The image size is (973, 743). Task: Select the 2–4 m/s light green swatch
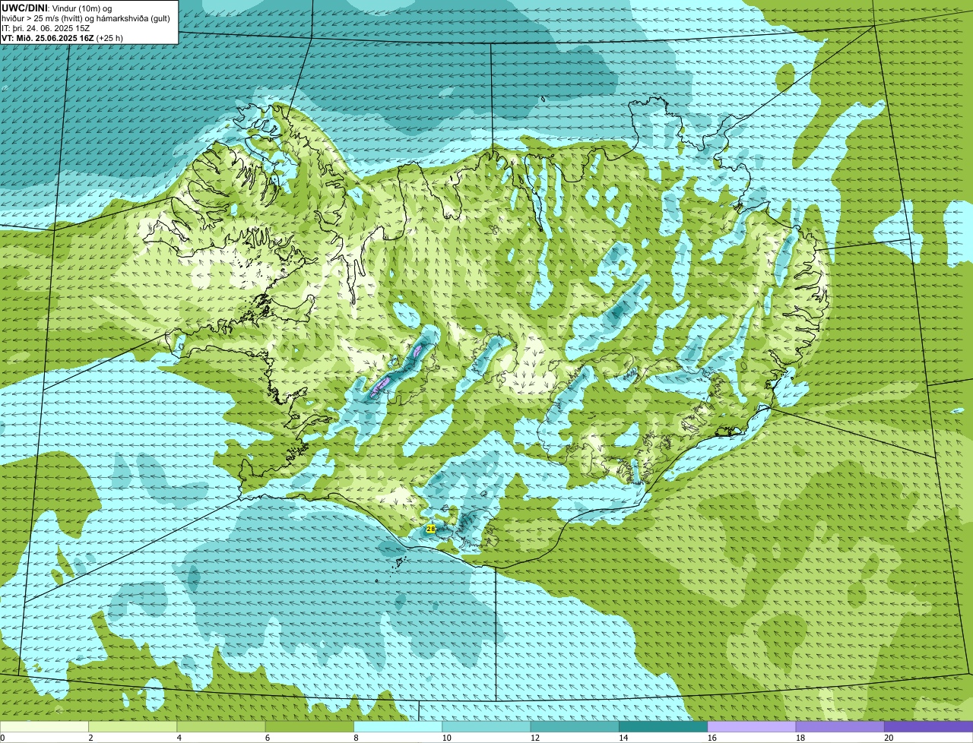132,726
